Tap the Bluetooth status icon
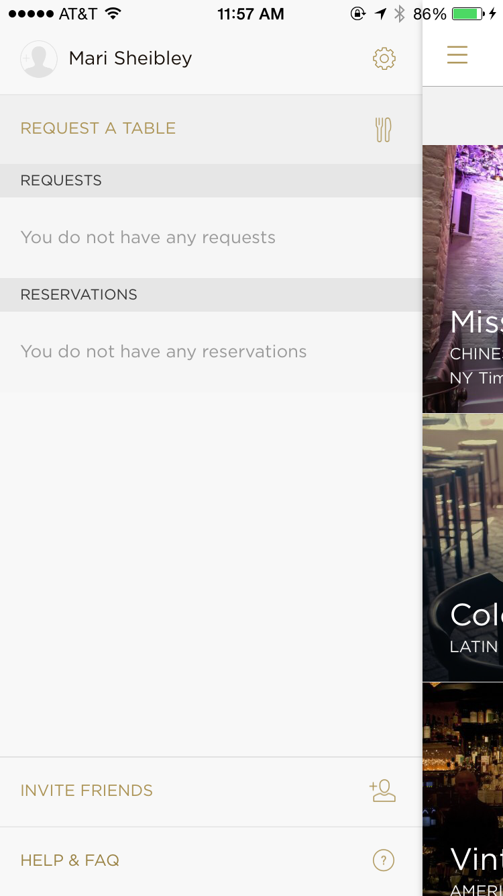This screenshot has width=503, height=896. [400, 13]
